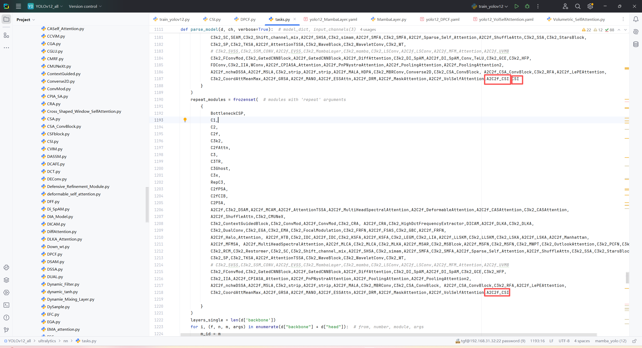Open CSI.py in the project tree
This screenshot has height=348, width=642.
click(53, 141)
